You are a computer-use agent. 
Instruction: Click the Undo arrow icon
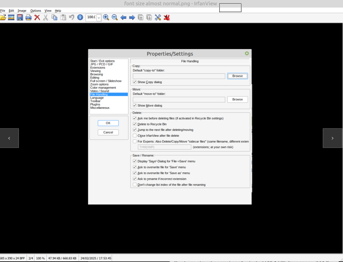71,17
